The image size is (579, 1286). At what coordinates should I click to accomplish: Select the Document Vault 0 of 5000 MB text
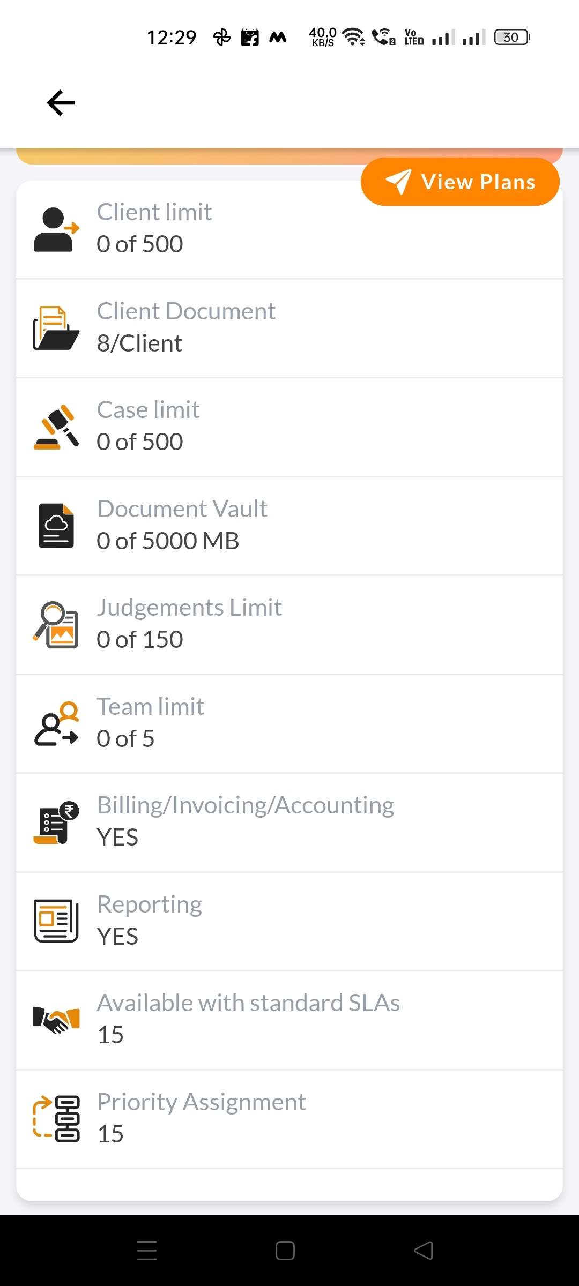click(x=168, y=541)
